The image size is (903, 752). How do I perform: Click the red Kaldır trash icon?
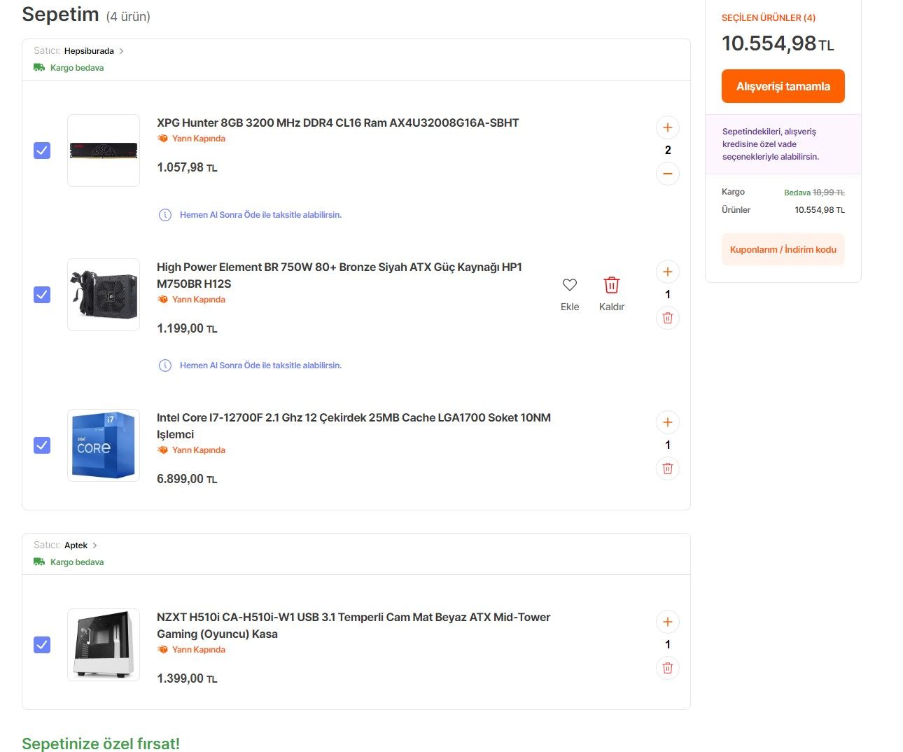(611, 285)
